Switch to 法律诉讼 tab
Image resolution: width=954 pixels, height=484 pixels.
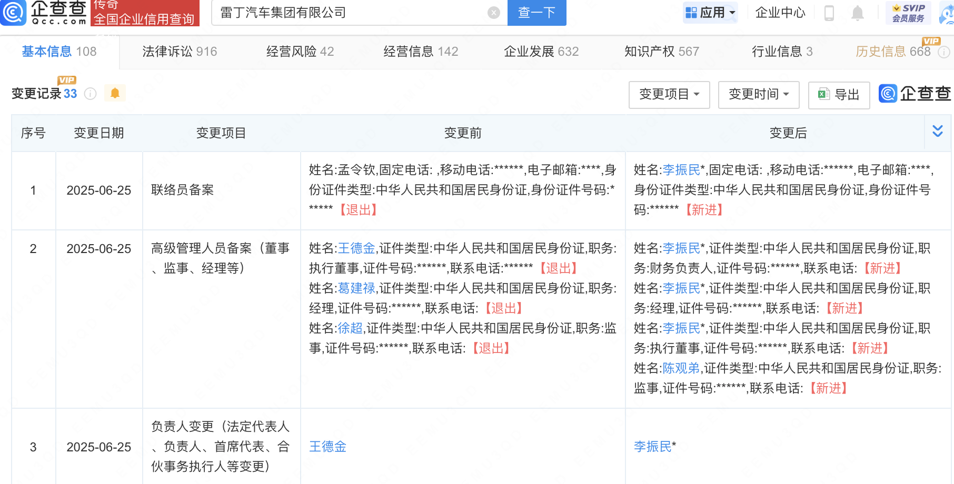coord(180,52)
